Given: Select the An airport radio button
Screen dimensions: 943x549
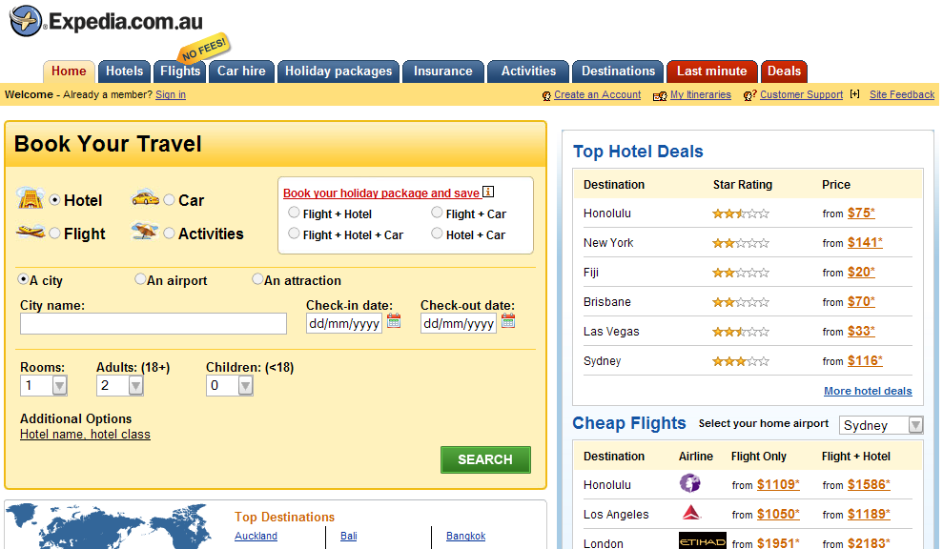Looking at the screenshot, I should [140, 278].
